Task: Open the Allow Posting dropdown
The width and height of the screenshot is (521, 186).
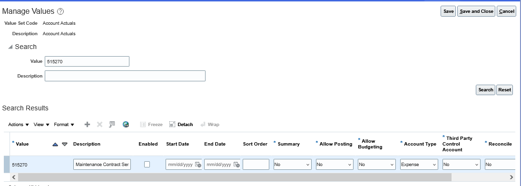Action: (334, 165)
